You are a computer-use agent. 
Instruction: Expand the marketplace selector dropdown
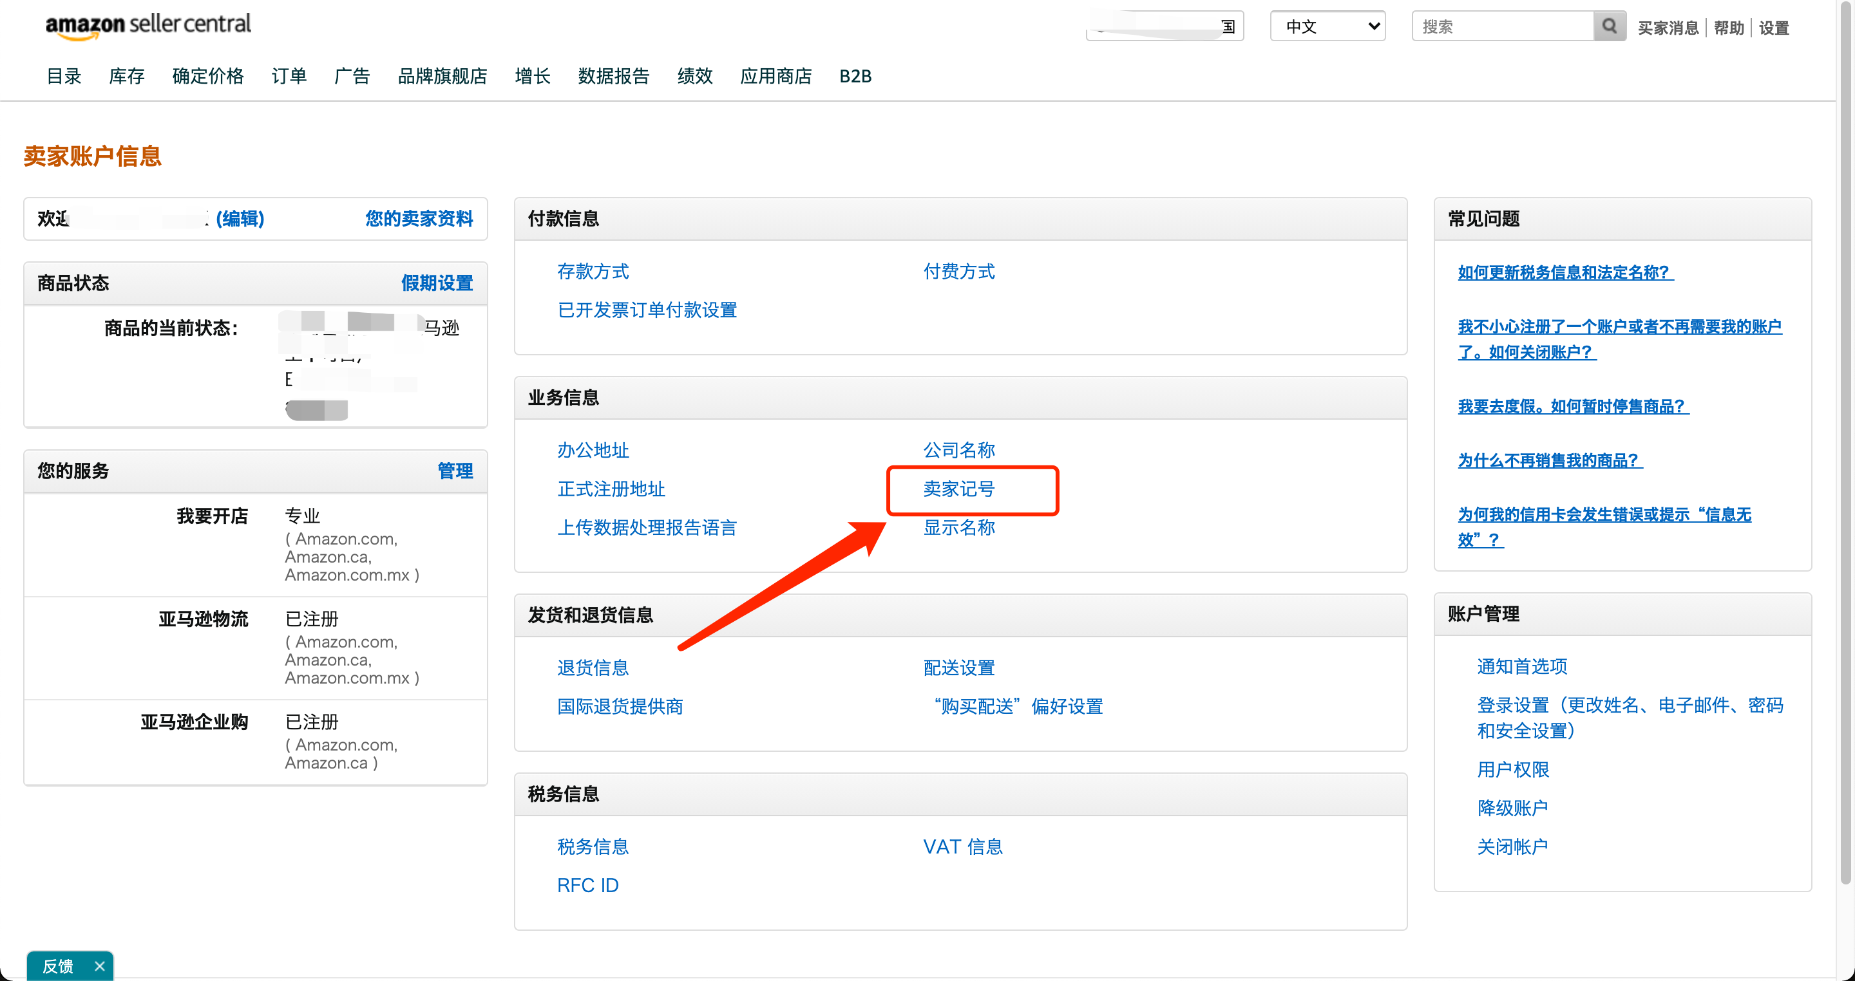pos(1164,26)
